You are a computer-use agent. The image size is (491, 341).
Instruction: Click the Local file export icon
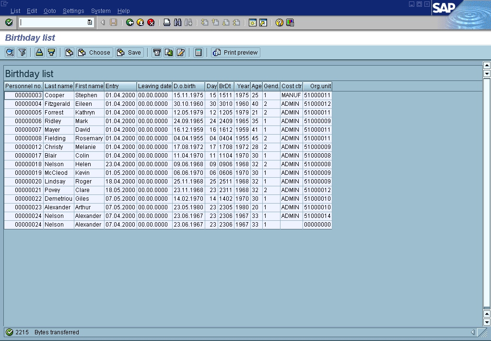169,53
